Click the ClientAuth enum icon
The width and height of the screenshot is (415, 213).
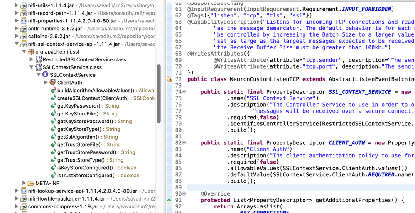point(53,82)
